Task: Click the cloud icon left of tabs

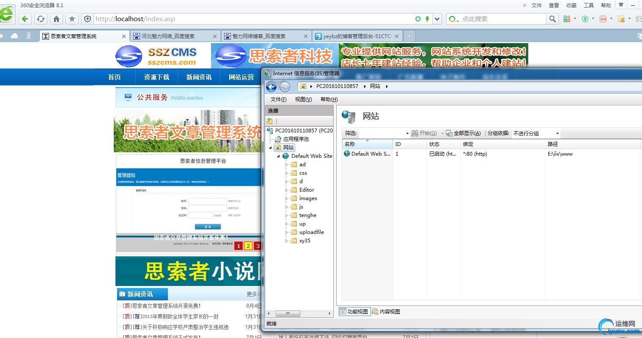Action: [14, 36]
